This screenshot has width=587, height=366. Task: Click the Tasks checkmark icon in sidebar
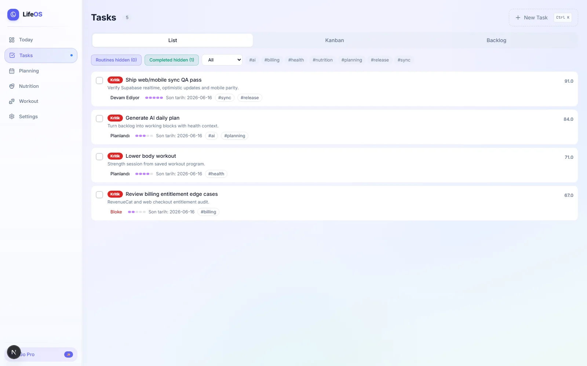tap(12, 55)
